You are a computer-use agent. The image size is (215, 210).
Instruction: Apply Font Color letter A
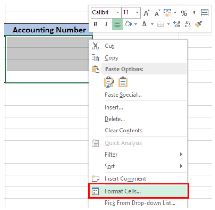pos(144,24)
